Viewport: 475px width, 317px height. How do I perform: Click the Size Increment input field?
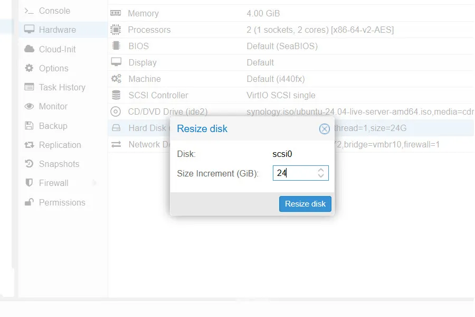click(296, 173)
